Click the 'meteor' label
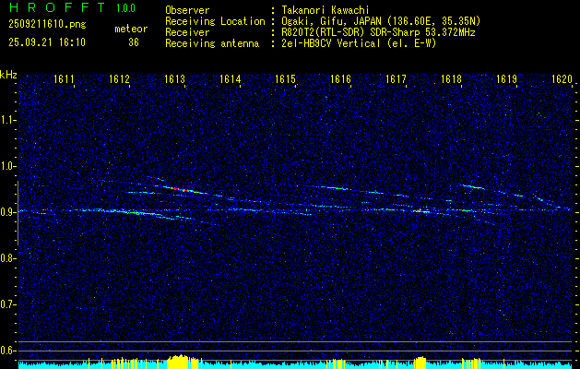Viewport: 580px width, 369px height. pyautogui.click(x=131, y=29)
